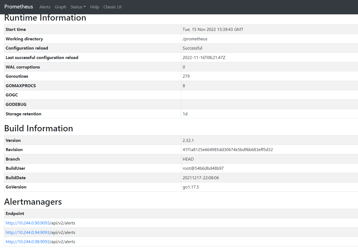Screen dimensions: 358x248
Task: Select branch value HEAD
Action: pyautogui.click(x=188, y=159)
